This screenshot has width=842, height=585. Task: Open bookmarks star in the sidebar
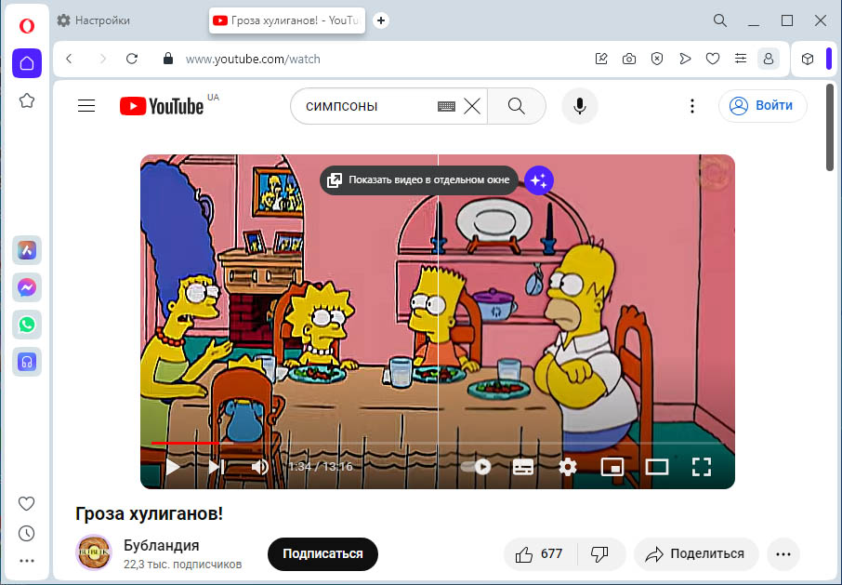click(27, 100)
